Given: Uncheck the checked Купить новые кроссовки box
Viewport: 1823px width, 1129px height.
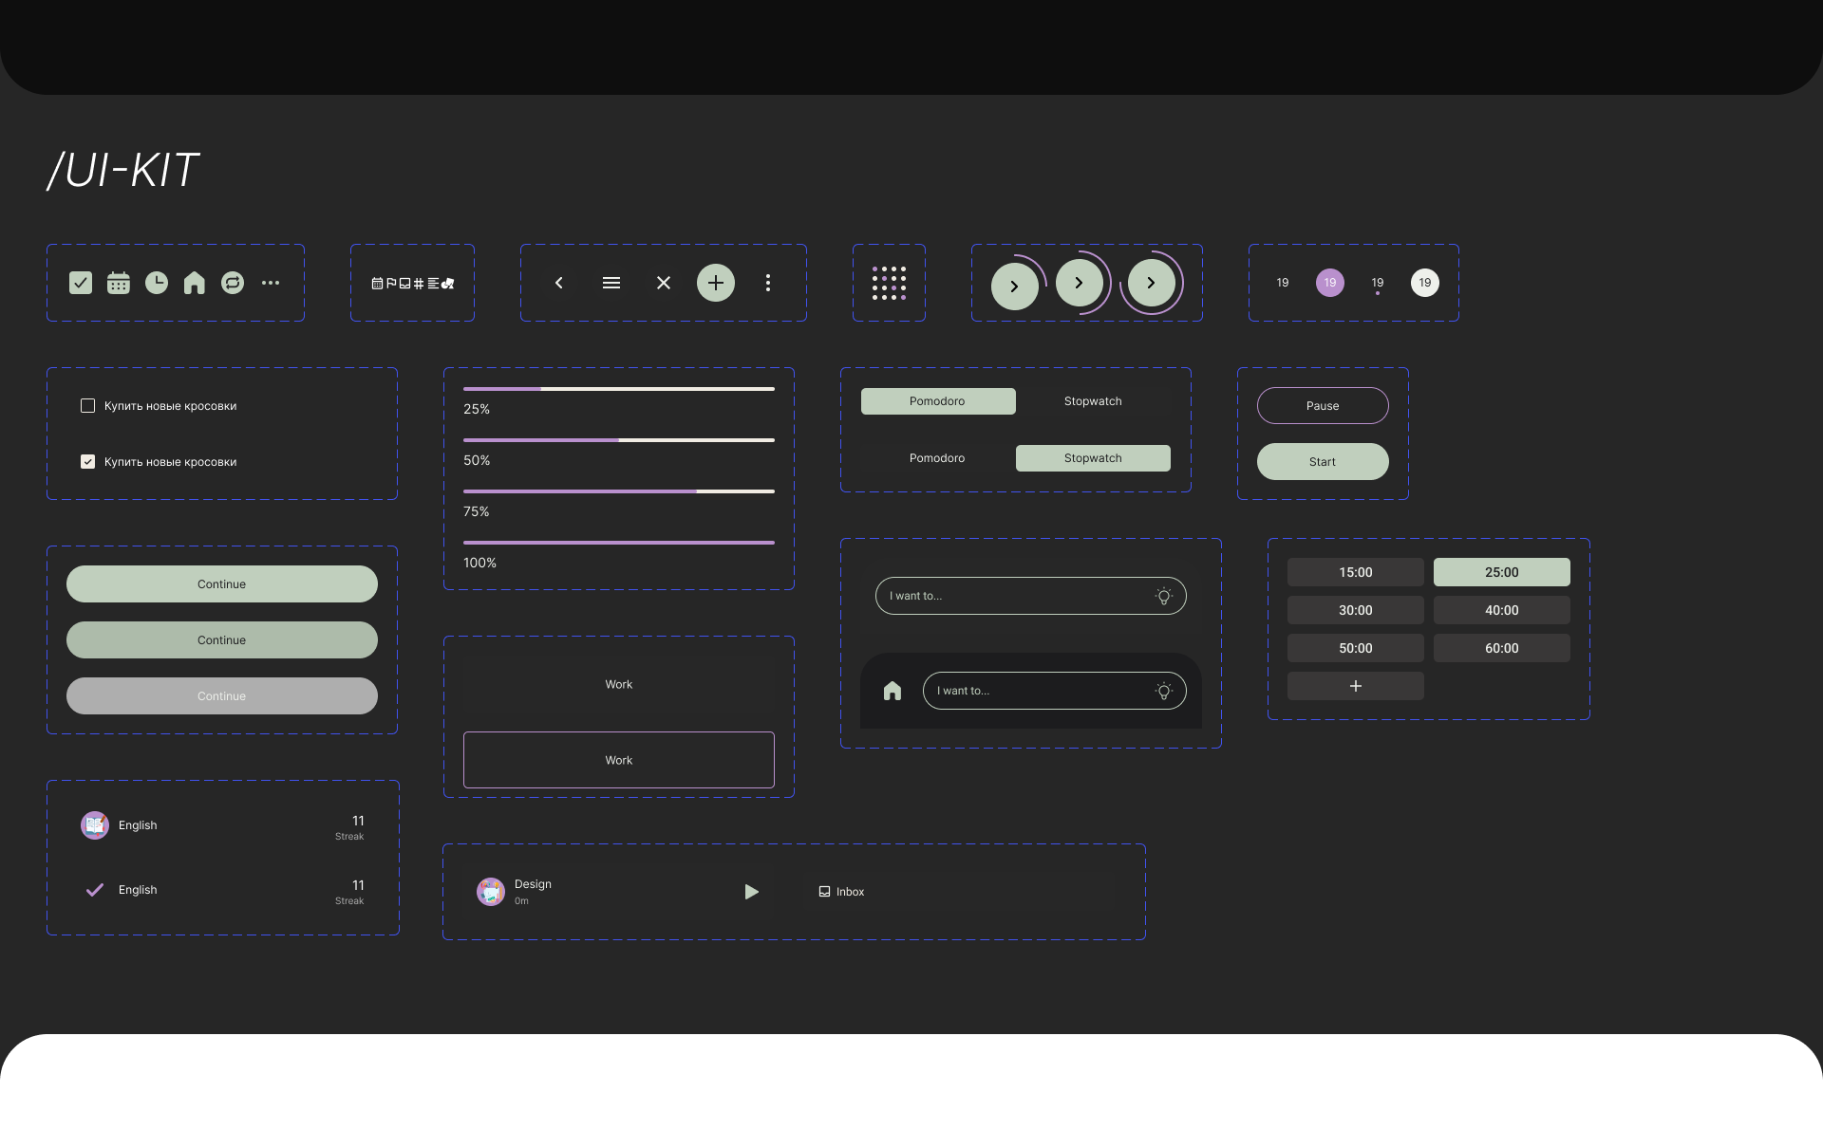Looking at the screenshot, I should tap(88, 462).
